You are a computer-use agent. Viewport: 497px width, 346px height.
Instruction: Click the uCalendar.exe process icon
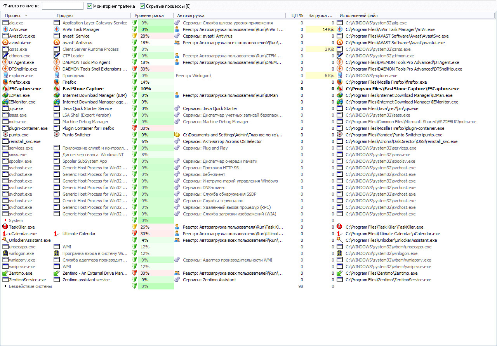coord(5,234)
